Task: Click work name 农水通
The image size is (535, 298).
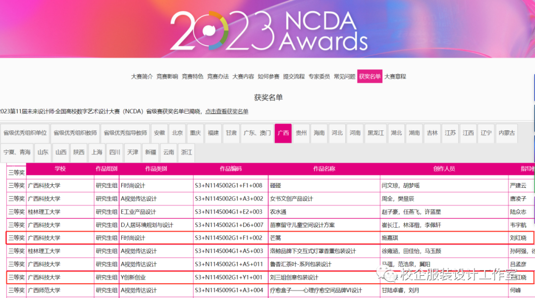Action: tap(278, 212)
